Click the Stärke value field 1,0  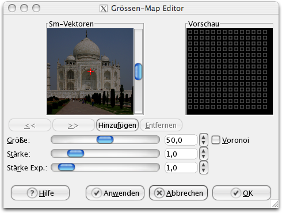pos(181,154)
